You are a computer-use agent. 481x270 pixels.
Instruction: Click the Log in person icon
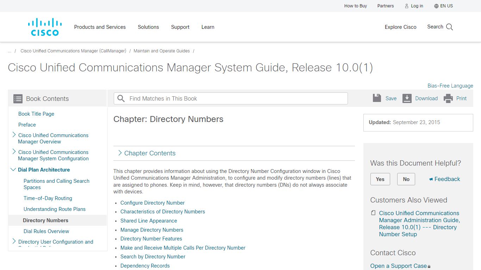(x=407, y=6)
